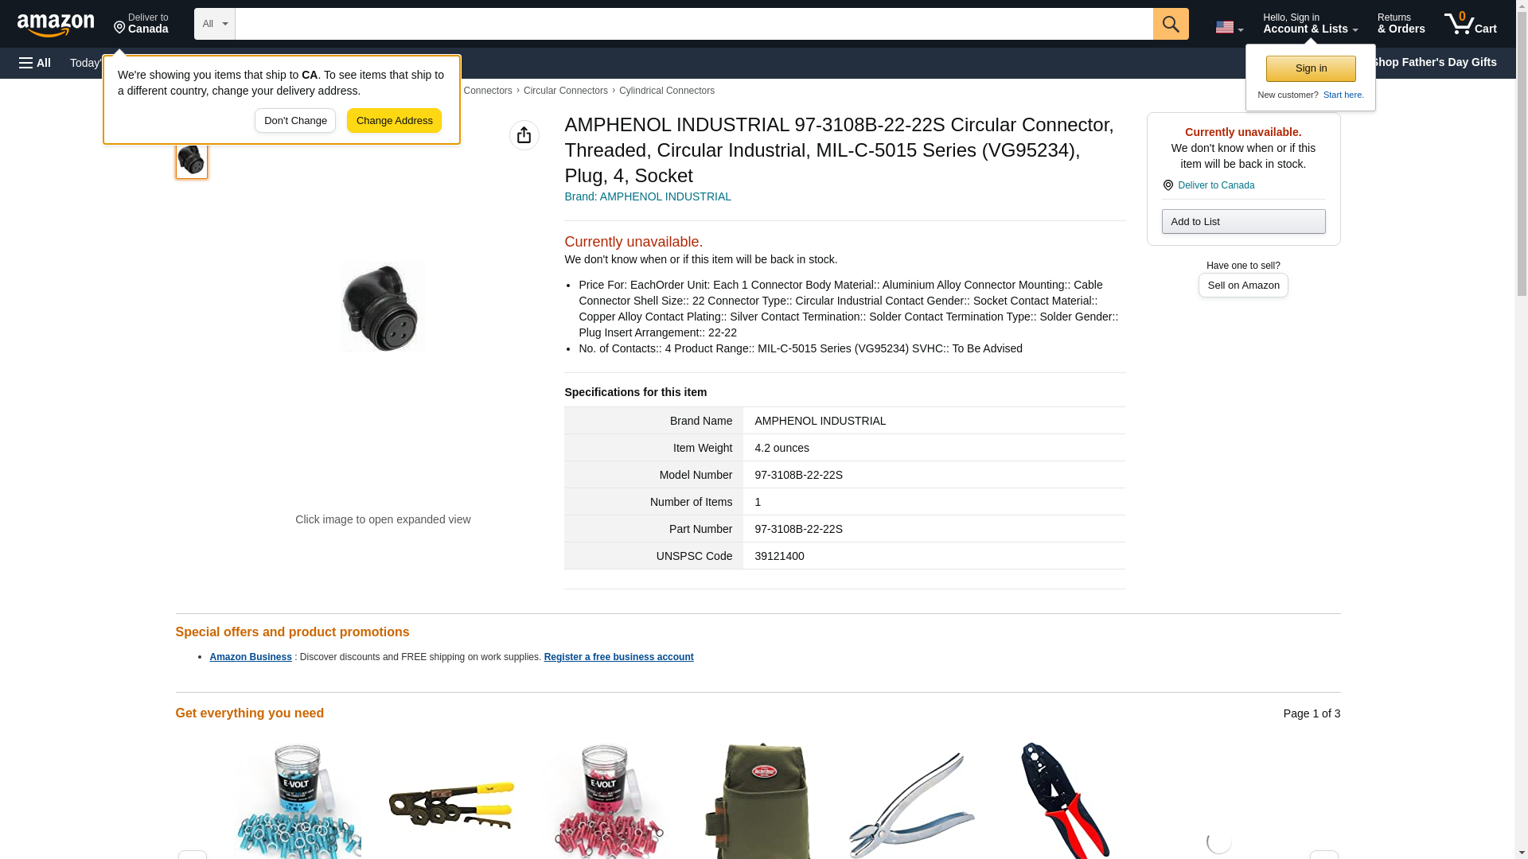Click the search magnifier Go button
The height and width of the screenshot is (859, 1528).
[x=1170, y=24]
